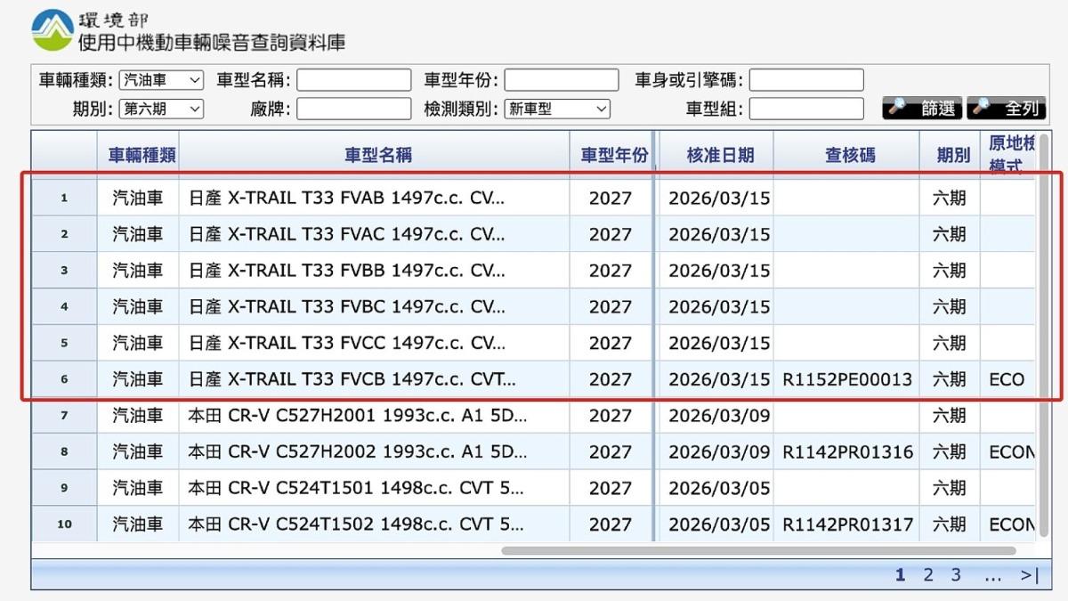
Task: Go to page 3 of results
Action: (x=956, y=575)
